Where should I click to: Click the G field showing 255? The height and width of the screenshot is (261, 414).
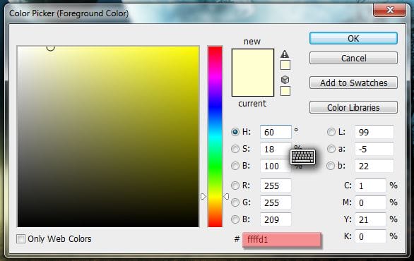tap(276, 202)
